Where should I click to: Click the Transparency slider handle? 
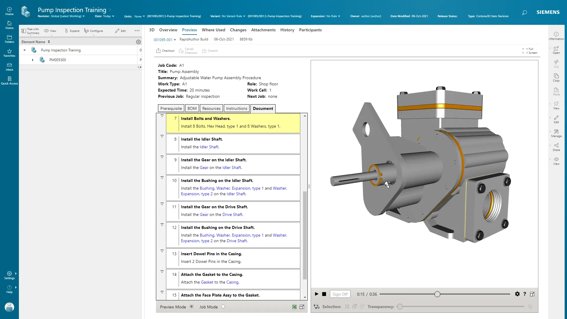pyautogui.click(x=400, y=307)
